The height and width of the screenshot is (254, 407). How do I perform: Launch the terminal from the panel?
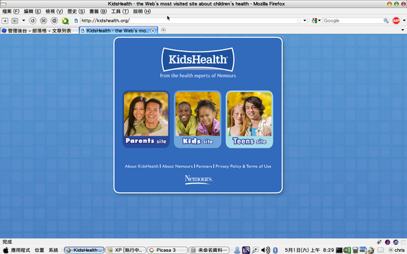click(339, 250)
